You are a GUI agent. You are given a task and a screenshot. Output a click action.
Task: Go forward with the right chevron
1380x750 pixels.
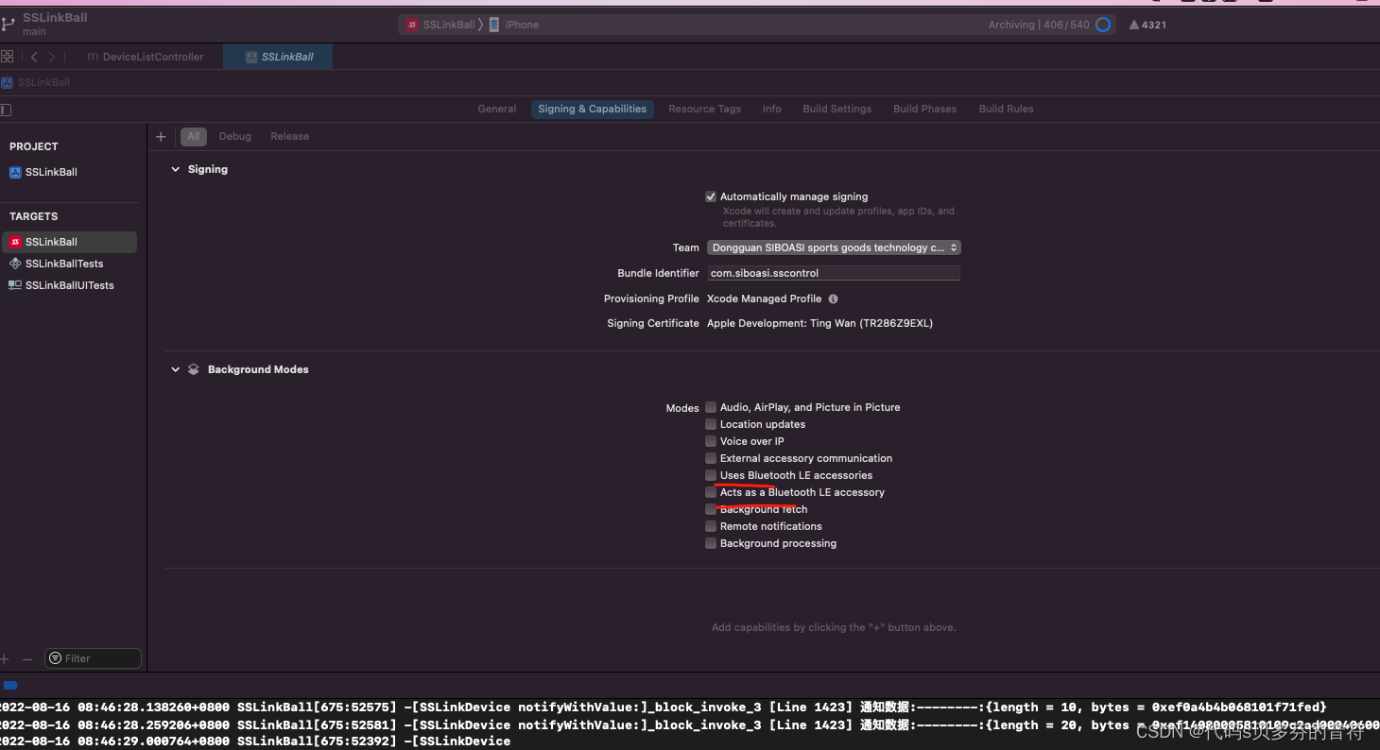[x=52, y=57]
